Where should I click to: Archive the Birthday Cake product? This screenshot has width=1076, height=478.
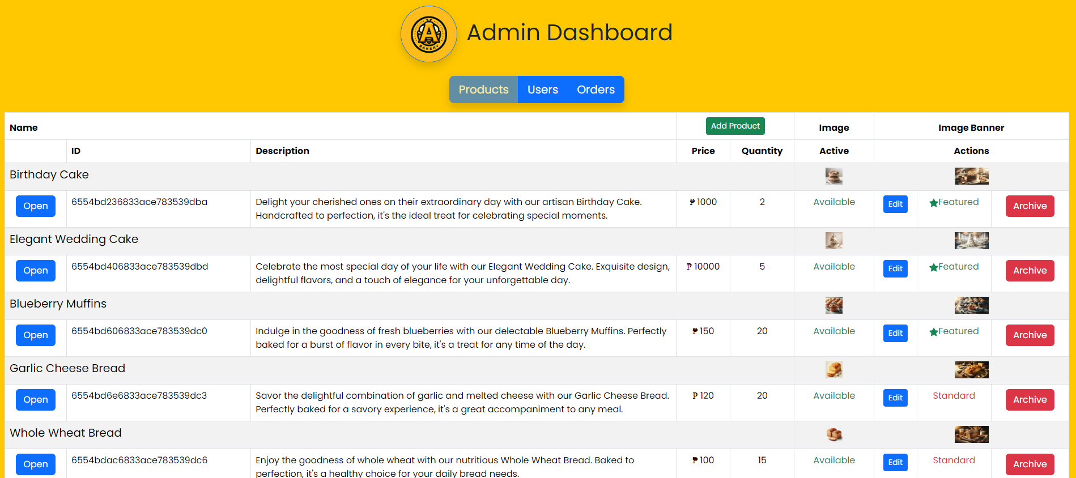tap(1030, 206)
